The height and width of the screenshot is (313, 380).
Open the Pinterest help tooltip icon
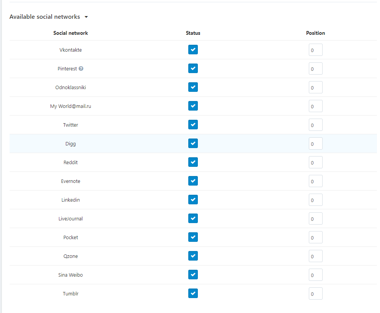(81, 68)
